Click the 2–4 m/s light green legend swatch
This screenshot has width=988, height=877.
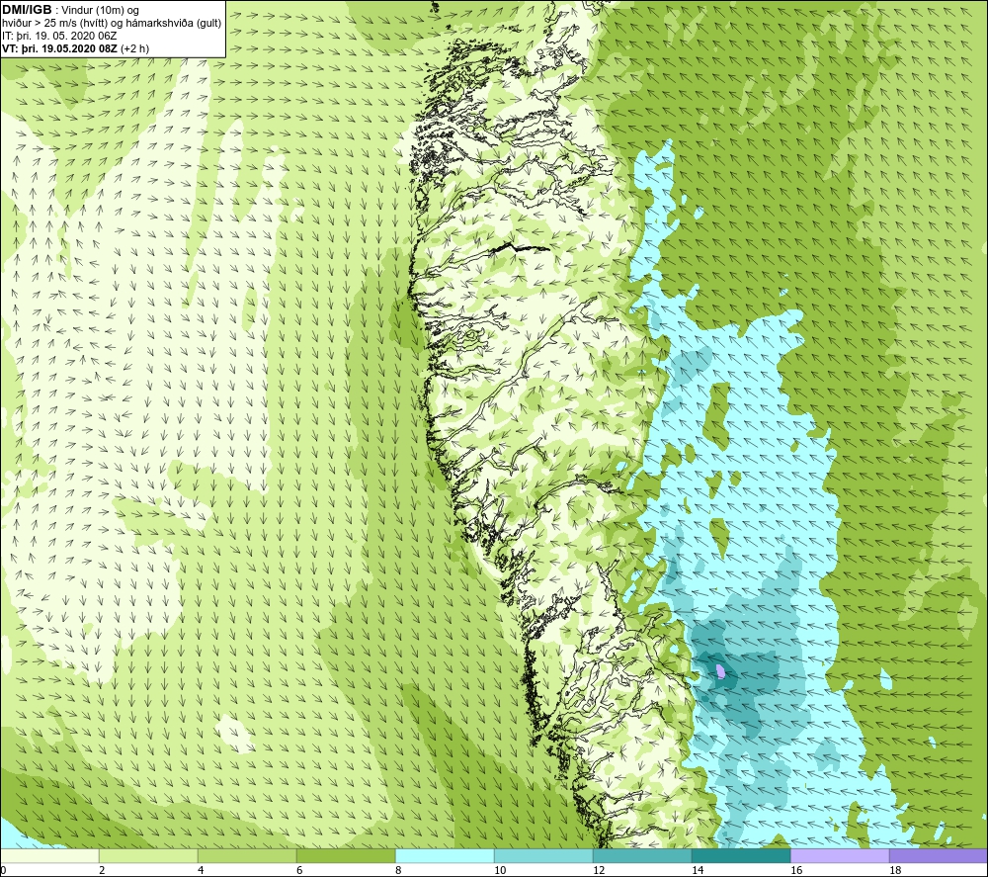(148, 856)
